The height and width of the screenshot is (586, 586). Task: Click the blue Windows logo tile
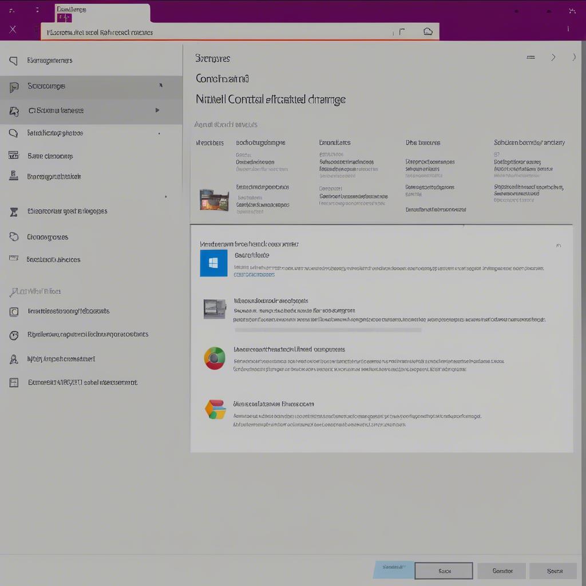click(x=213, y=263)
